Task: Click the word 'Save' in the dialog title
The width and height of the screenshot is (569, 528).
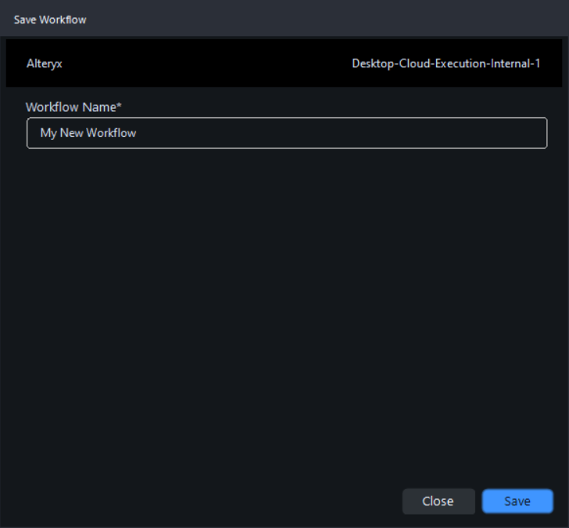Action: pyautogui.click(x=25, y=20)
